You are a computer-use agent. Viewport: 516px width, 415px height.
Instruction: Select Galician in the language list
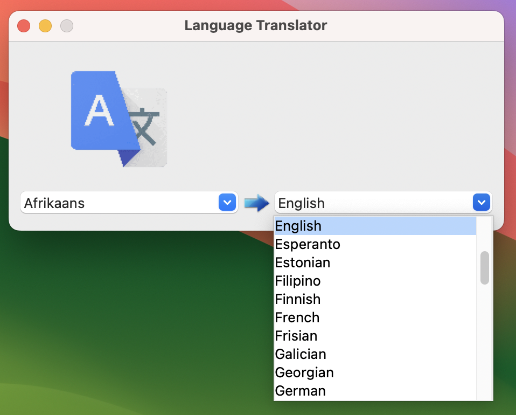(375, 354)
